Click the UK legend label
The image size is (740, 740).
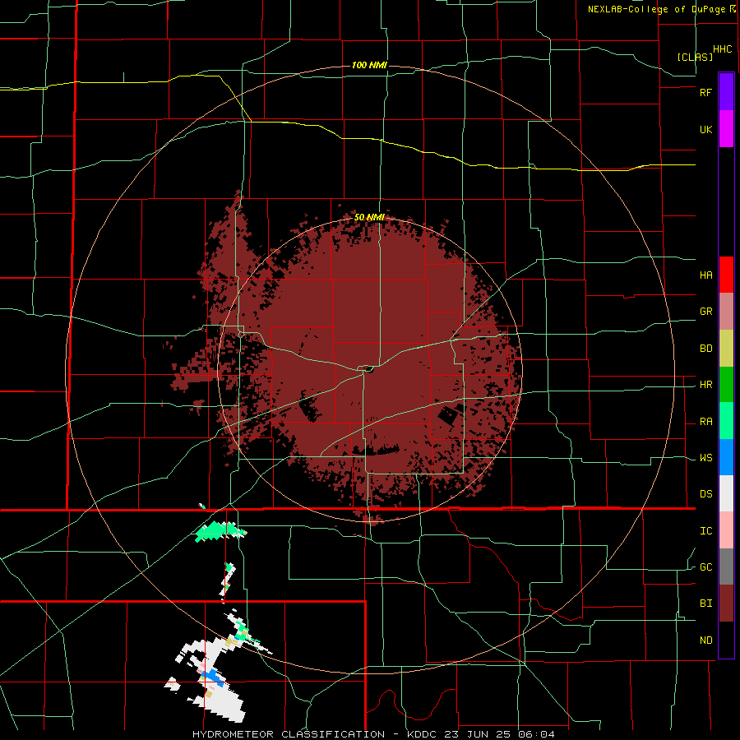coord(705,130)
